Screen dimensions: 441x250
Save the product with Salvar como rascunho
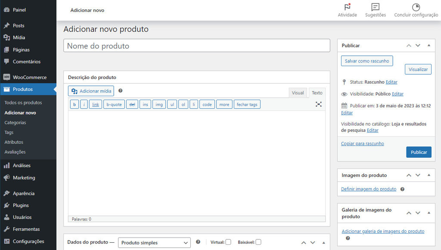(366, 61)
